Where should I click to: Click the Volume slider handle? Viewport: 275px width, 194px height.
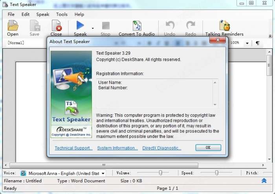pyautogui.click(x=160, y=173)
